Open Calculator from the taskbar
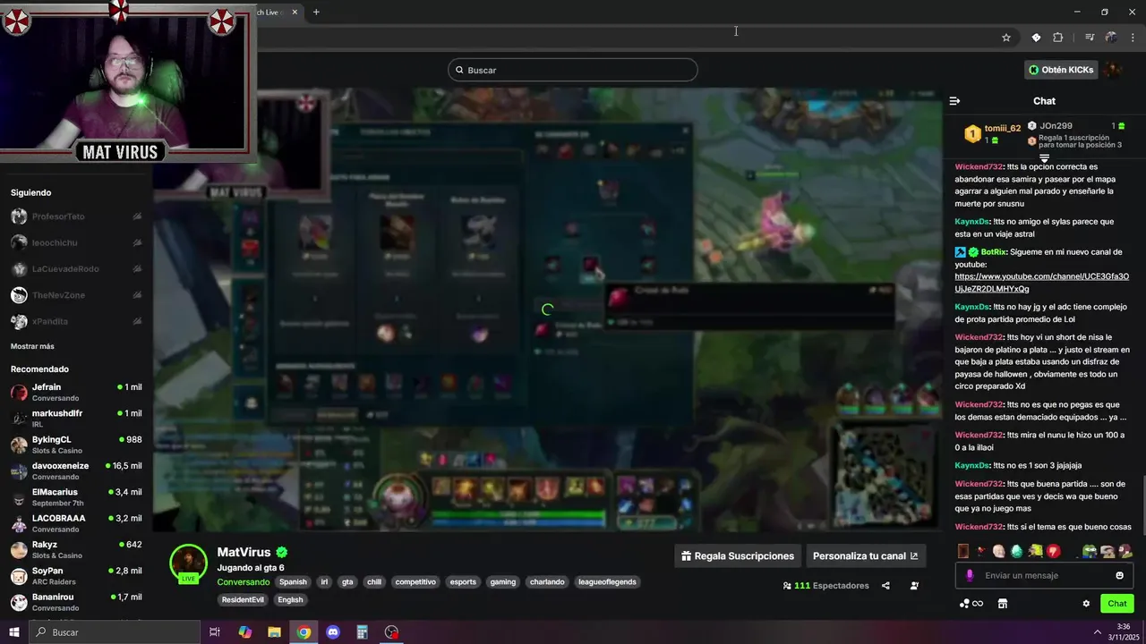Image resolution: width=1146 pixels, height=644 pixels. coord(362,632)
